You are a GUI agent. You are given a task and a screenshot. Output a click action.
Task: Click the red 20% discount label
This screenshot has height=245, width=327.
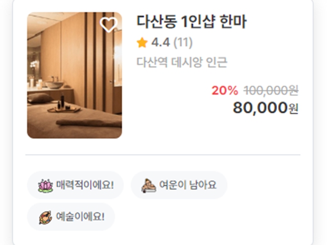225,91
